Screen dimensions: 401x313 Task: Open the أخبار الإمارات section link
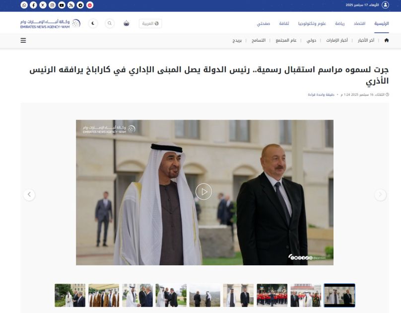pyautogui.click(x=337, y=40)
